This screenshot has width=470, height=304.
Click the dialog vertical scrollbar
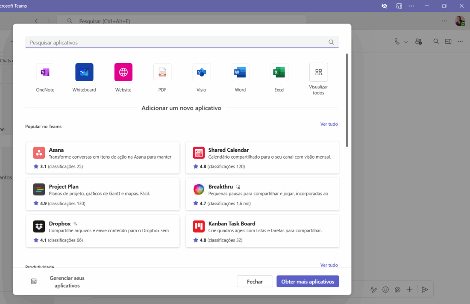pyautogui.click(x=347, y=100)
